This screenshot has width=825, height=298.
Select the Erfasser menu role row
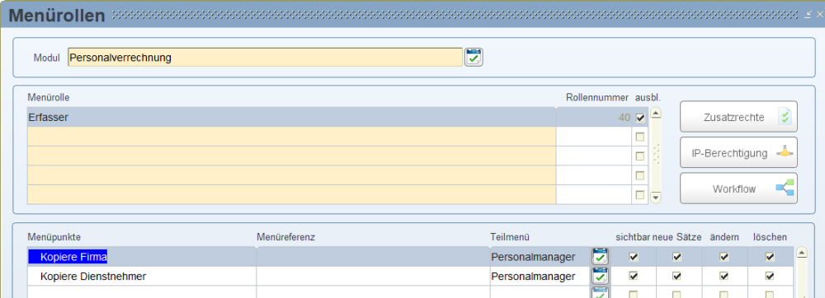coord(291,118)
